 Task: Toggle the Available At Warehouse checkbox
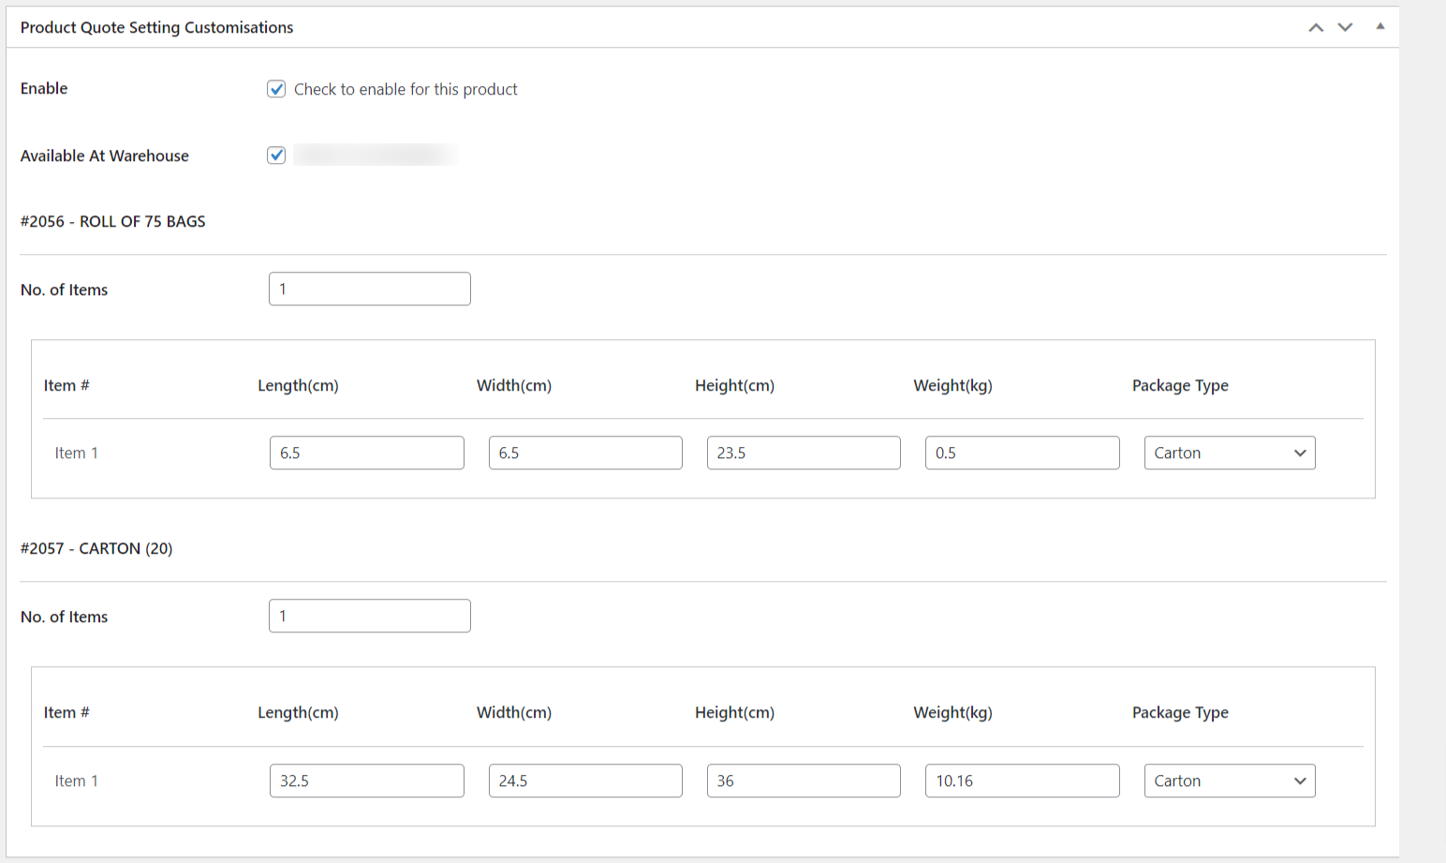[x=276, y=156]
